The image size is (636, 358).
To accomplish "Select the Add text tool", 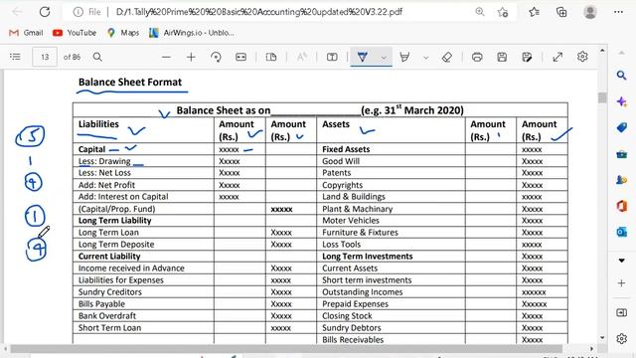I will (332, 58).
